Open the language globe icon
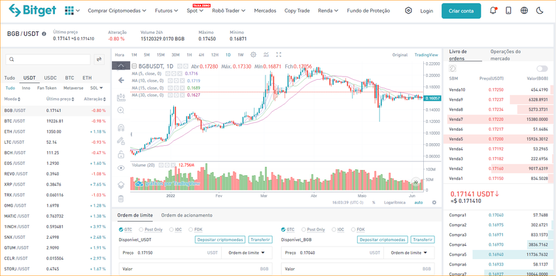556x276 pixels. (x=524, y=10)
